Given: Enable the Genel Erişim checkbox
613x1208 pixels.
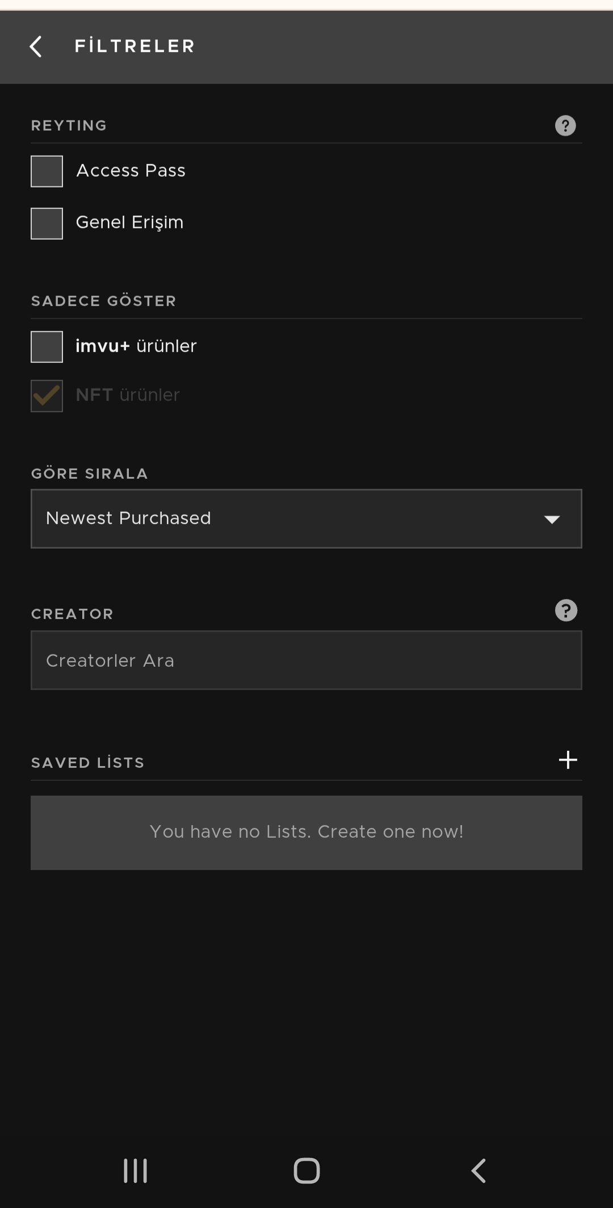Looking at the screenshot, I should click(x=47, y=223).
